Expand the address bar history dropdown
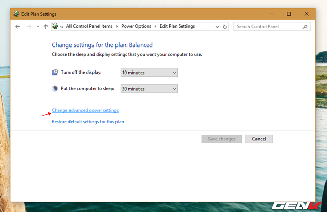 click(217, 27)
